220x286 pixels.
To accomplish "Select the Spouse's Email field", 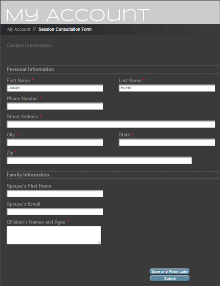I will click(55, 211).
